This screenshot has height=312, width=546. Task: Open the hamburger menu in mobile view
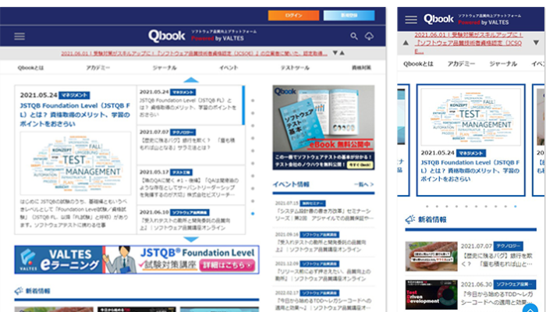[x=411, y=19]
